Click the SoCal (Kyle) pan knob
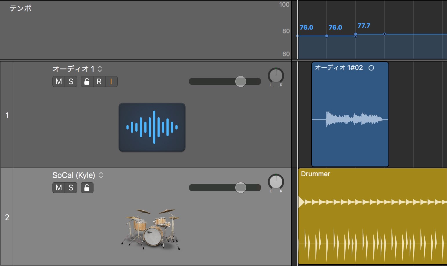 click(276, 182)
